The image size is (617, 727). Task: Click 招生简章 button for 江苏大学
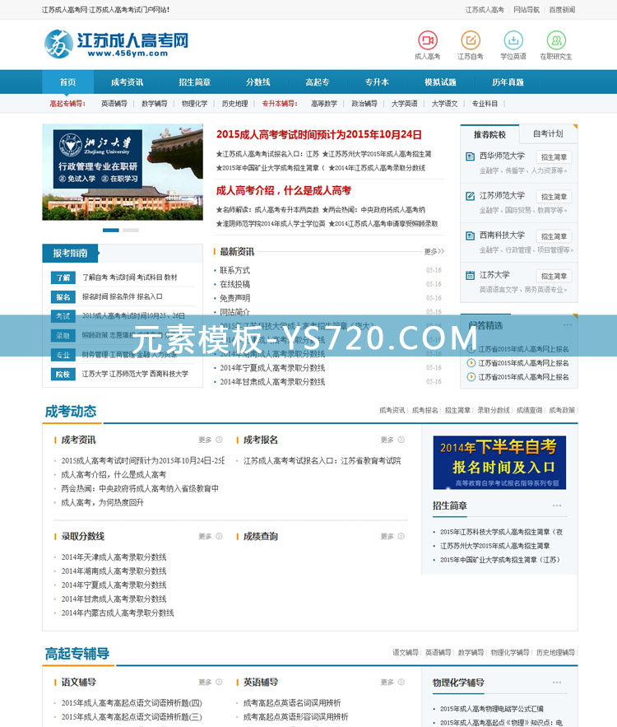pos(554,277)
